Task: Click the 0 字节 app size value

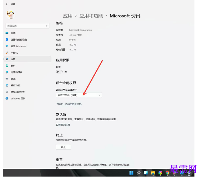Action: [72, 40]
